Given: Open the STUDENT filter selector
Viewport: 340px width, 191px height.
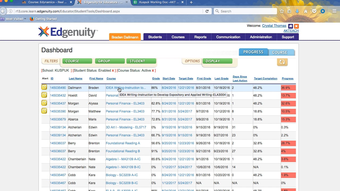Looking at the screenshot, I should [141, 61].
